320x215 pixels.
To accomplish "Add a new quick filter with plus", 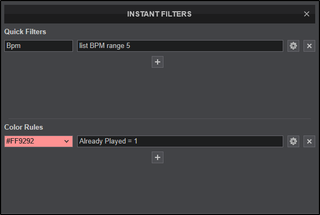I will (158, 62).
